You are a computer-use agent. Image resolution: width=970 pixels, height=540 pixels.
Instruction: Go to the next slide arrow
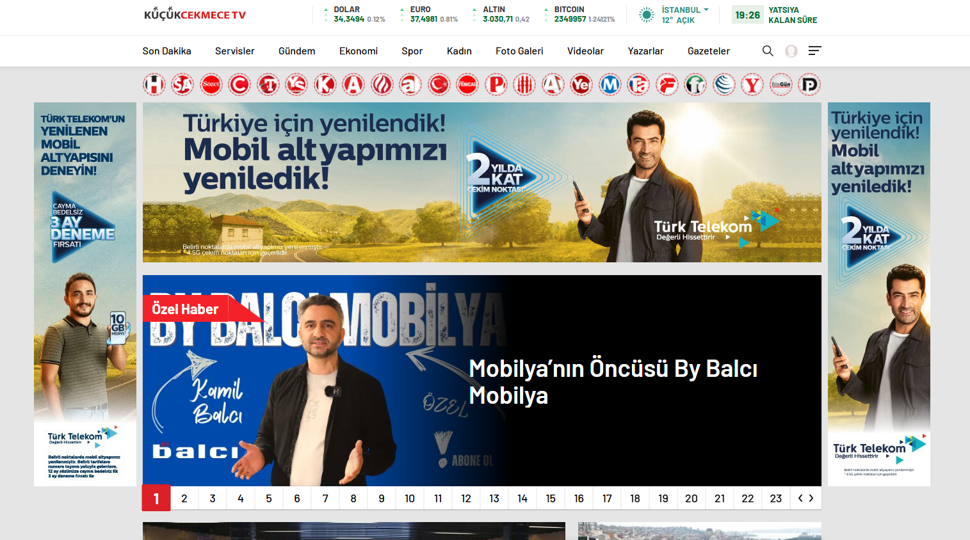pos(811,498)
